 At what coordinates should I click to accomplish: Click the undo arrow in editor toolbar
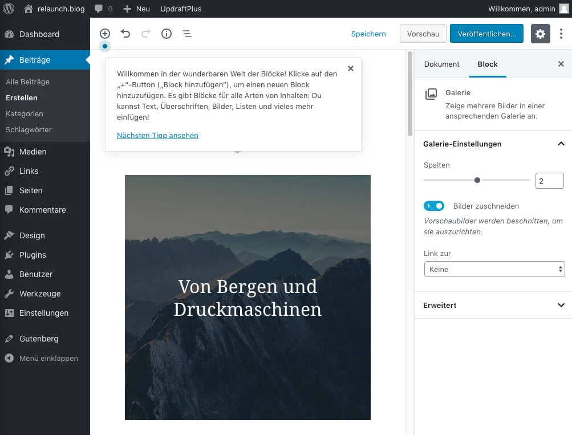click(125, 34)
